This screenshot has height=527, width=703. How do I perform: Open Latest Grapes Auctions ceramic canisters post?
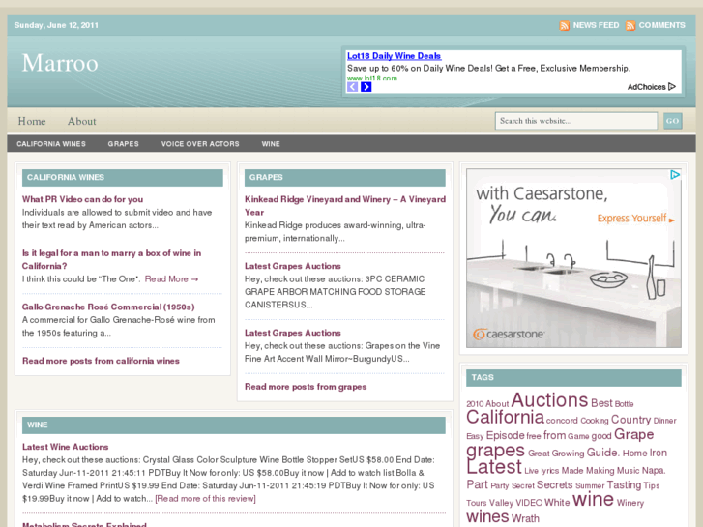293,266
